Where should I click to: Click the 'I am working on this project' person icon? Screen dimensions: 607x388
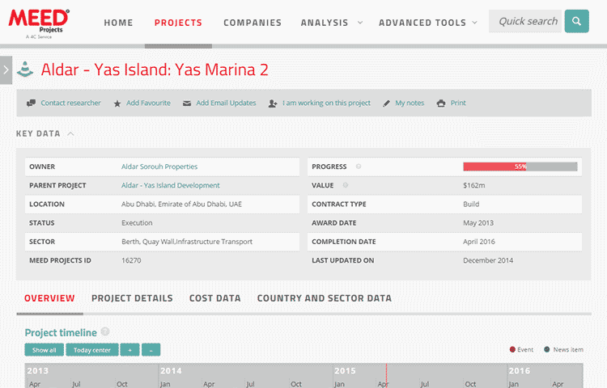point(273,103)
